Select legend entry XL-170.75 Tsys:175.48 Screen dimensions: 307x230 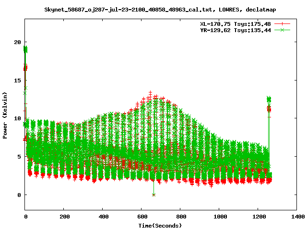(x=236, y=24)
